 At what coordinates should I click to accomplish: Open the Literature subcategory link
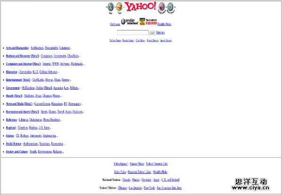point(65,48)
